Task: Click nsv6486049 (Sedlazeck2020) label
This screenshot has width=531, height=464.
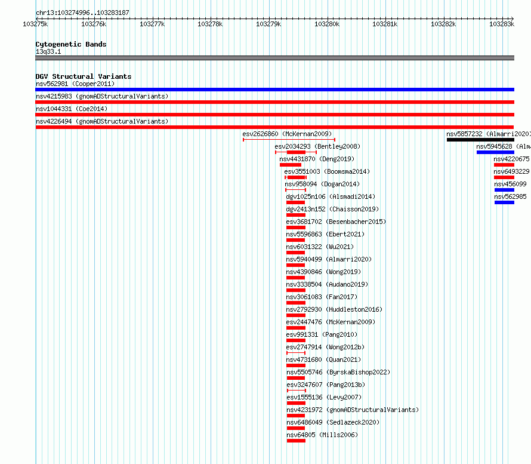Action: point(333,422)
